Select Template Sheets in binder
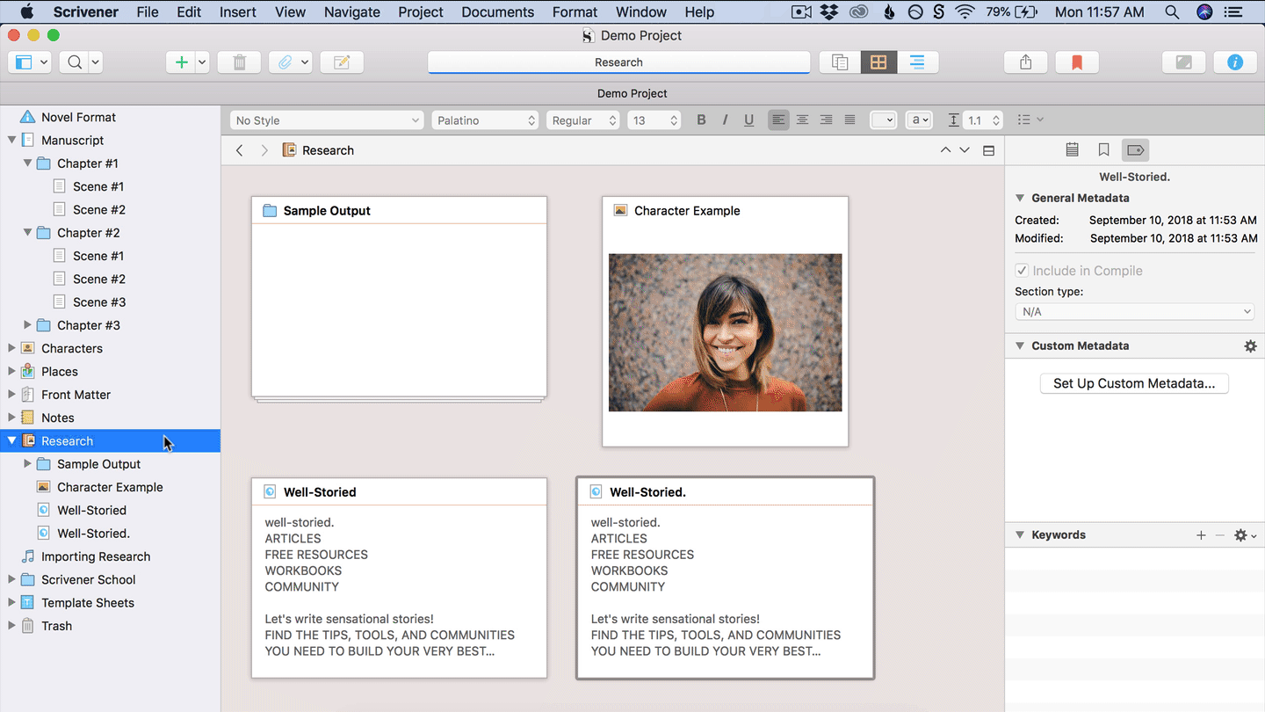The width and height of the screenshot is (1265, 712). tap(88, 603)
